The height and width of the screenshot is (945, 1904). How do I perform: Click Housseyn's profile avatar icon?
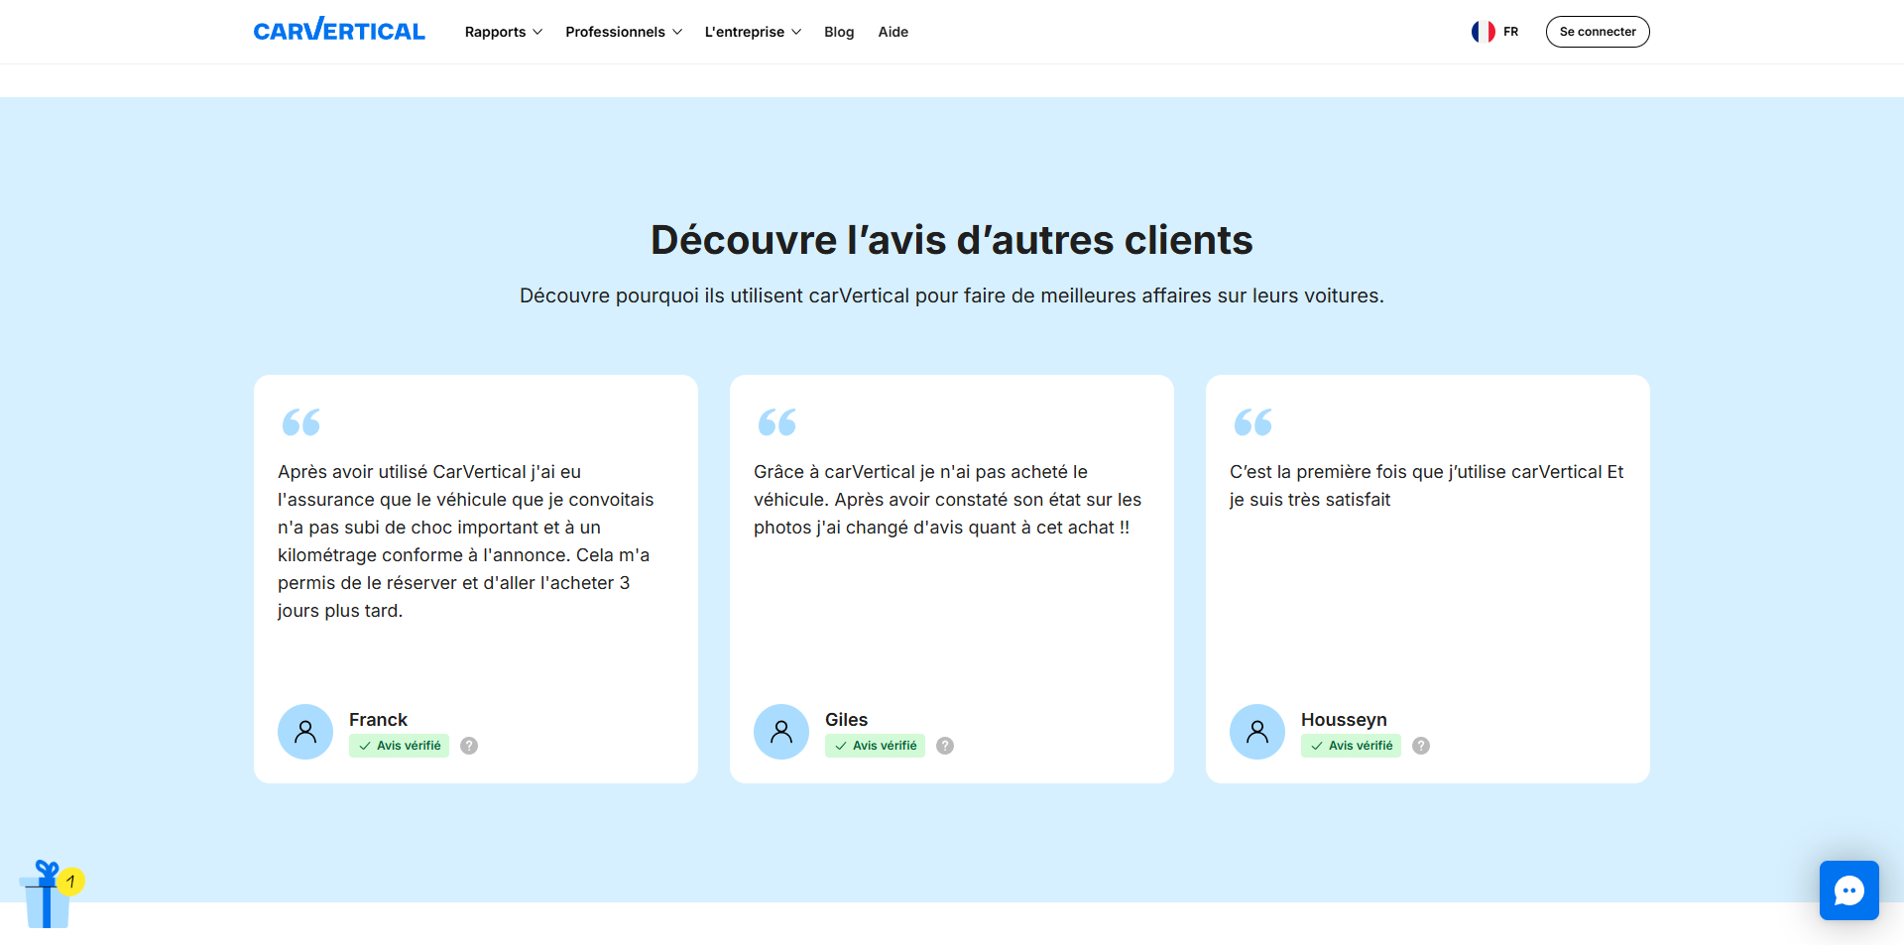pyautogui.click(x=1257, y=732)
